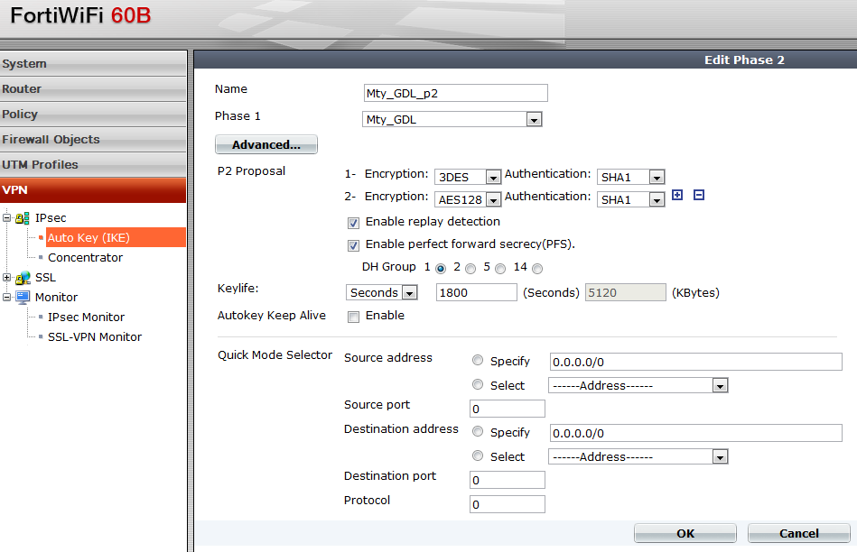857x552 pixels.
Task: Open the VPN menu section
Action: 93,190
